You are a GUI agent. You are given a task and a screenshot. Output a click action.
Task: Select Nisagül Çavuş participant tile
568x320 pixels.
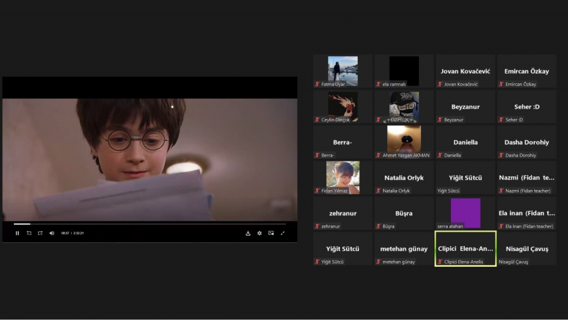click(526, 249)
